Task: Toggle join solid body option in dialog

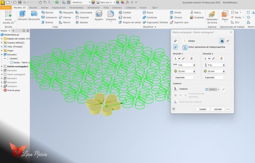Action: tap(222, 41)
